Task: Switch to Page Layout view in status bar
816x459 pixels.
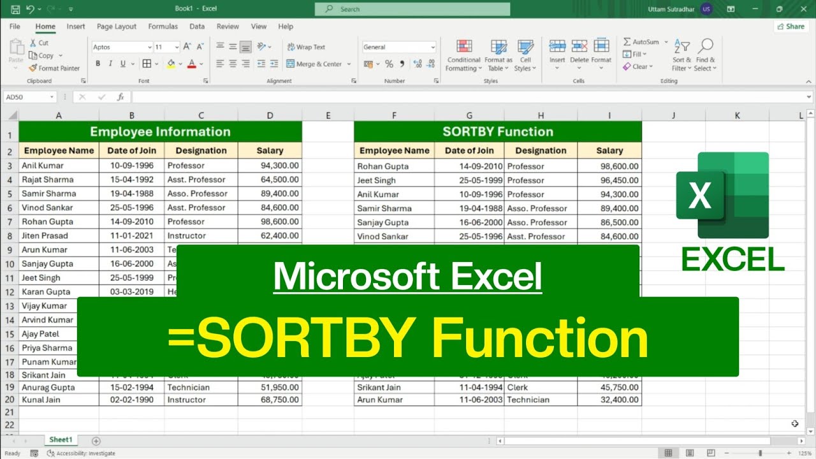Action: tap(688, 453)
